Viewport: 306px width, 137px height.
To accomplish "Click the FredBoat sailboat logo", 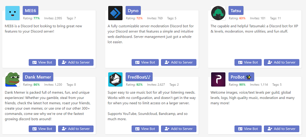I will point(116,80).
